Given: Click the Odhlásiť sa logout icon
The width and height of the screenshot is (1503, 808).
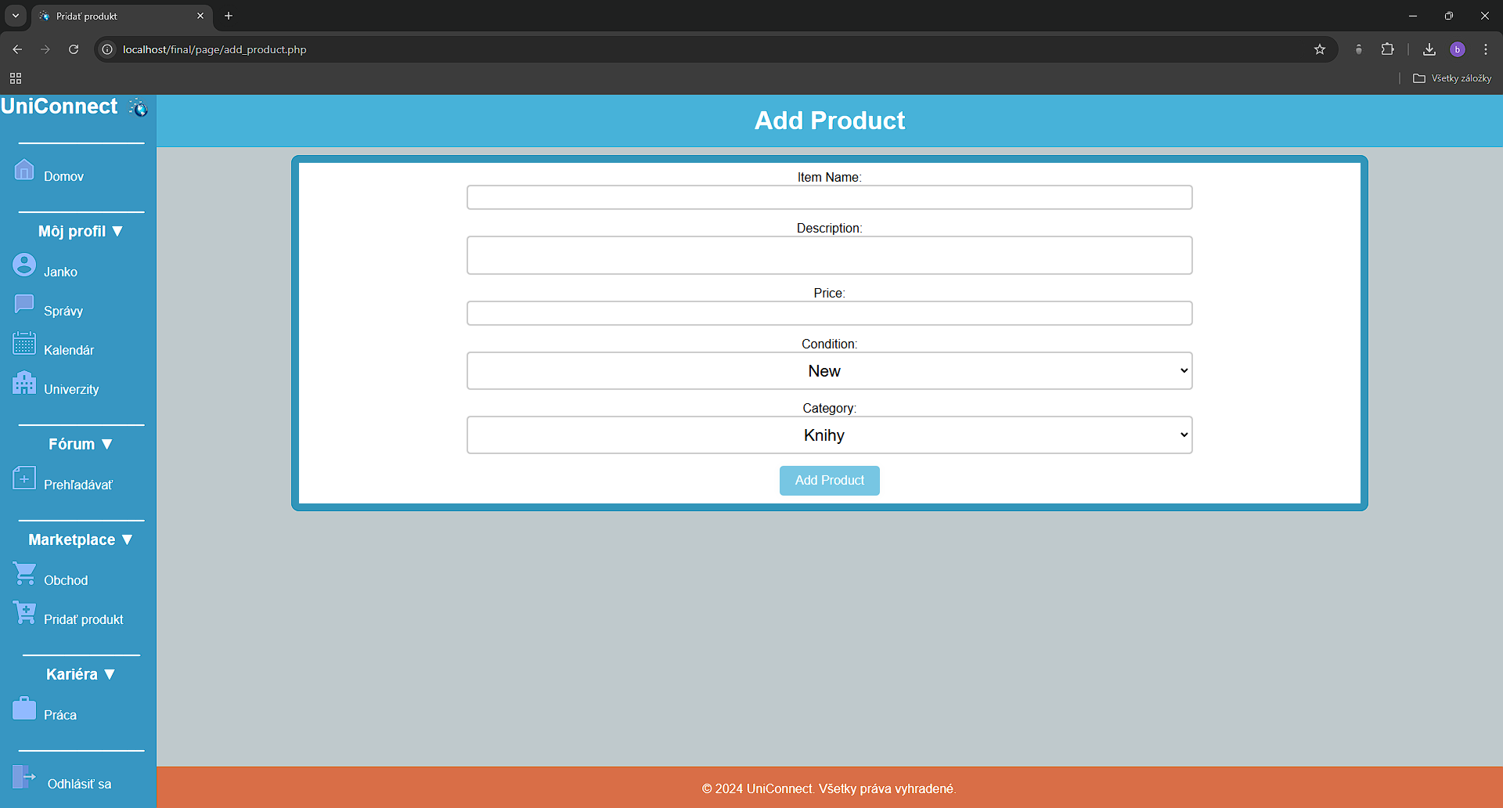Looking at the screenshot, I should point(24,777).
